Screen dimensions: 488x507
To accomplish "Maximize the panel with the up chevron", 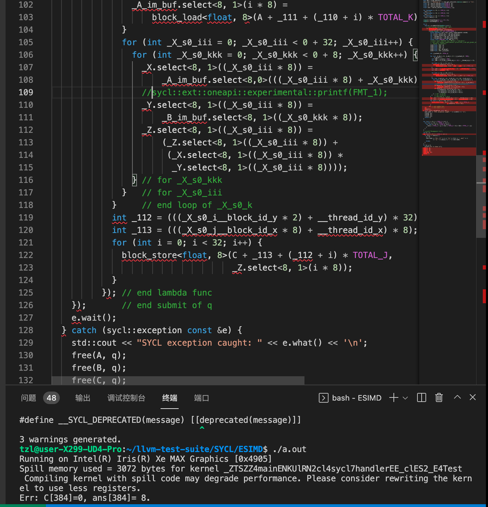I will tap(457, 398).
